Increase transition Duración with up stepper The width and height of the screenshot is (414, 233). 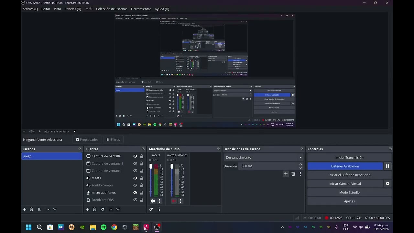[x=300, y=164]
